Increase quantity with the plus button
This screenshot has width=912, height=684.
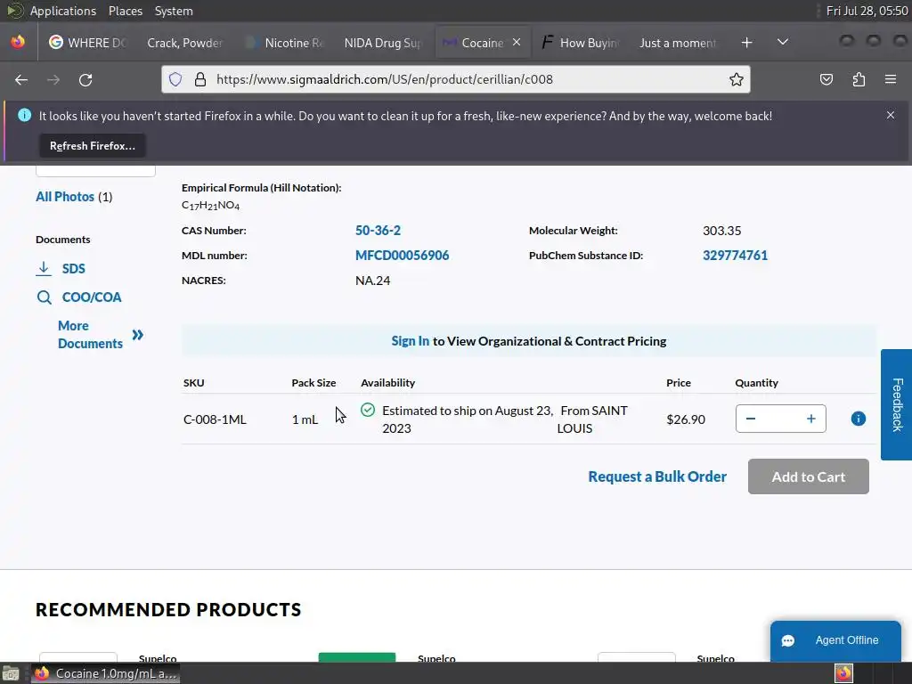pos(810,419)
